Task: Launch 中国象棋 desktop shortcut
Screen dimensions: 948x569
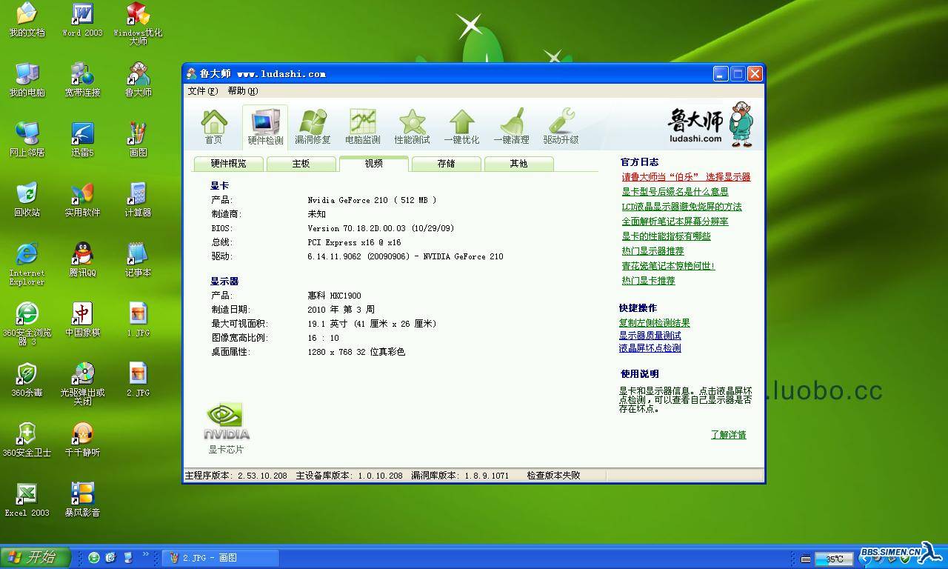Action: point(82,320)
